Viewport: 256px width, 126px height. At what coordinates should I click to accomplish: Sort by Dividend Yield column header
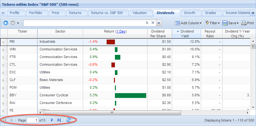point(186,33)
